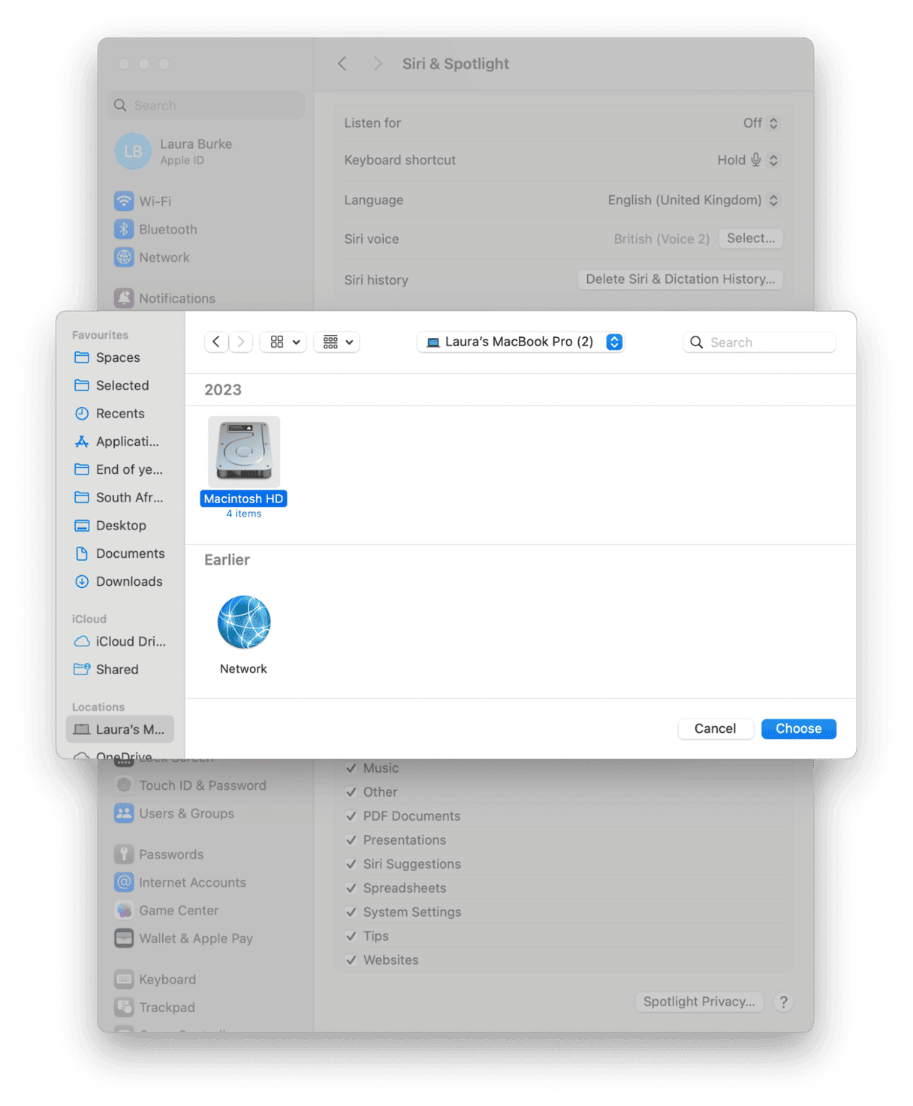Open the Applications favourite in sidebar
913x1106 pixels.
pos(83,441)
